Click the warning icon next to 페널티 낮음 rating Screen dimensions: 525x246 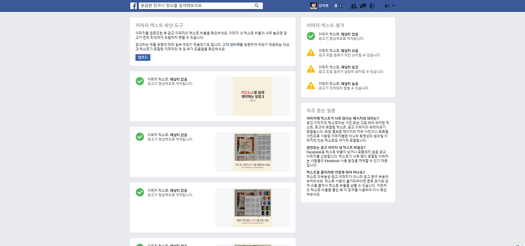pos(311,52)
